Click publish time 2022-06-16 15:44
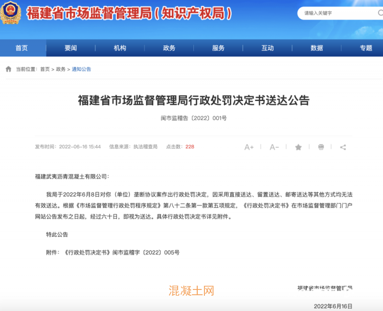Screen dimensions: 383x311 (x=80, y=147)
